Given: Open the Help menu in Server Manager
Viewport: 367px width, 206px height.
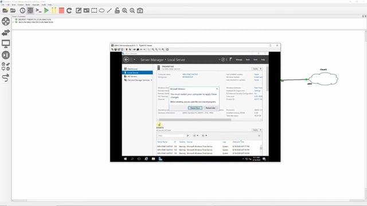Looking at the screenshot, I should [x=263, y=60].
